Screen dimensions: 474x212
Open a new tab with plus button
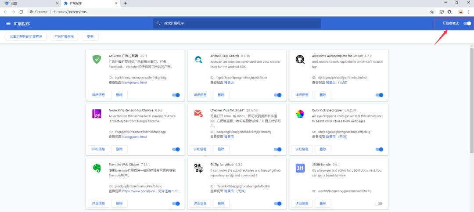[x=126, y=4]
